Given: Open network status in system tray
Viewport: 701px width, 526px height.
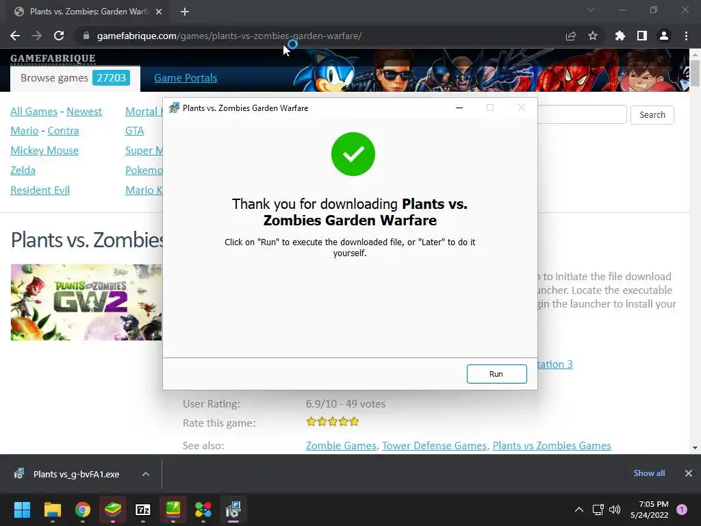Looking at the screenshot, I should (x=598, y=510).
